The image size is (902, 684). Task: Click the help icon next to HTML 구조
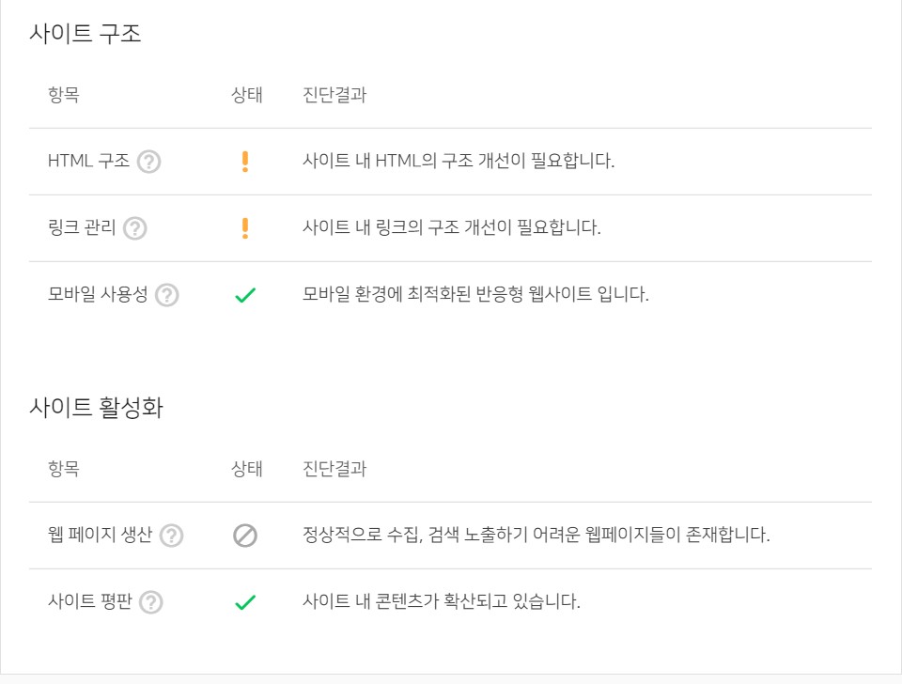click(148, 162)
